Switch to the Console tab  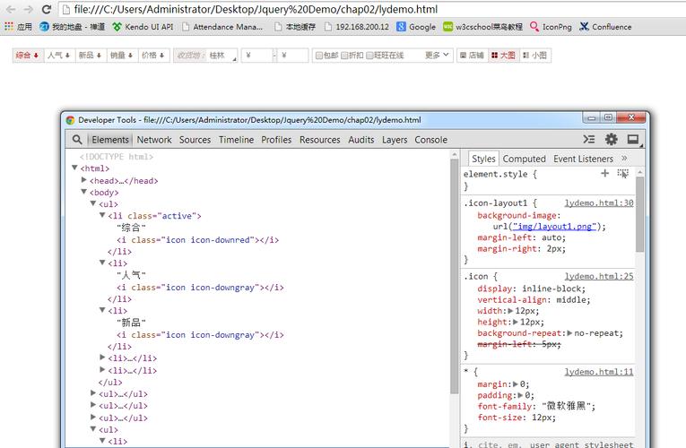coord(431,140)
